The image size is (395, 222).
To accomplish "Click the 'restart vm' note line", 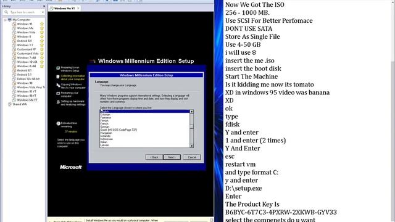I will [x=240, y=164].
